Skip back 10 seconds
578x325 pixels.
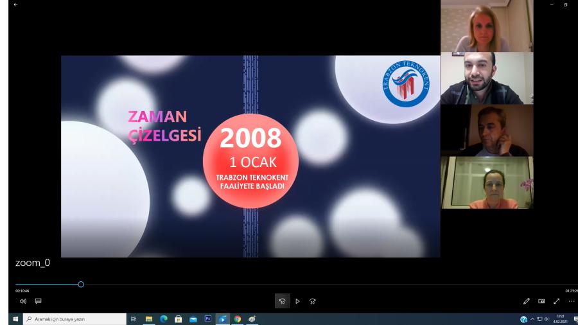[x=282, y=301]
